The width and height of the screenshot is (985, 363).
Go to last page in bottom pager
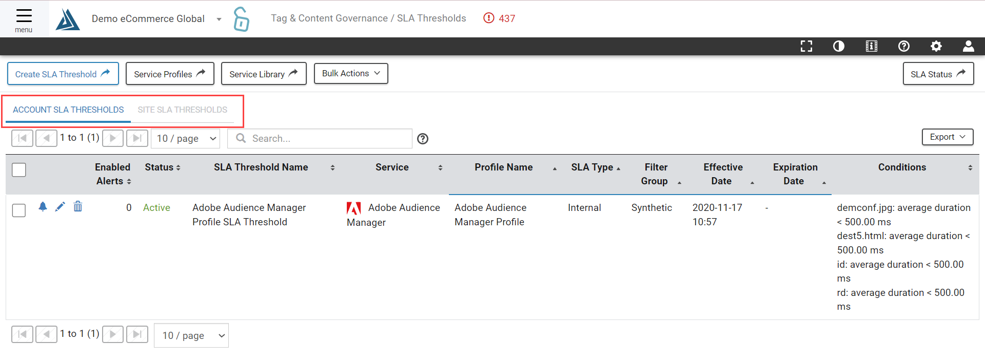click(137, 334)
